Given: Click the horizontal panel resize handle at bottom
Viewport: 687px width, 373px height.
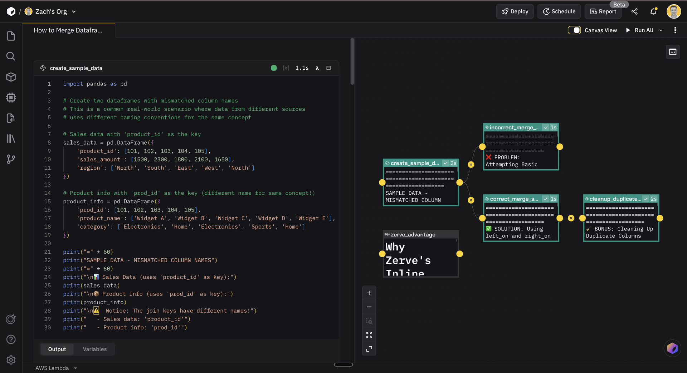Looking at the screenshot, I should 343,365.
